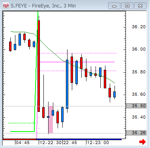Minimize the S.FEYE chart window
This screenshot has height=148, width=150.
(x=114, y=6)
